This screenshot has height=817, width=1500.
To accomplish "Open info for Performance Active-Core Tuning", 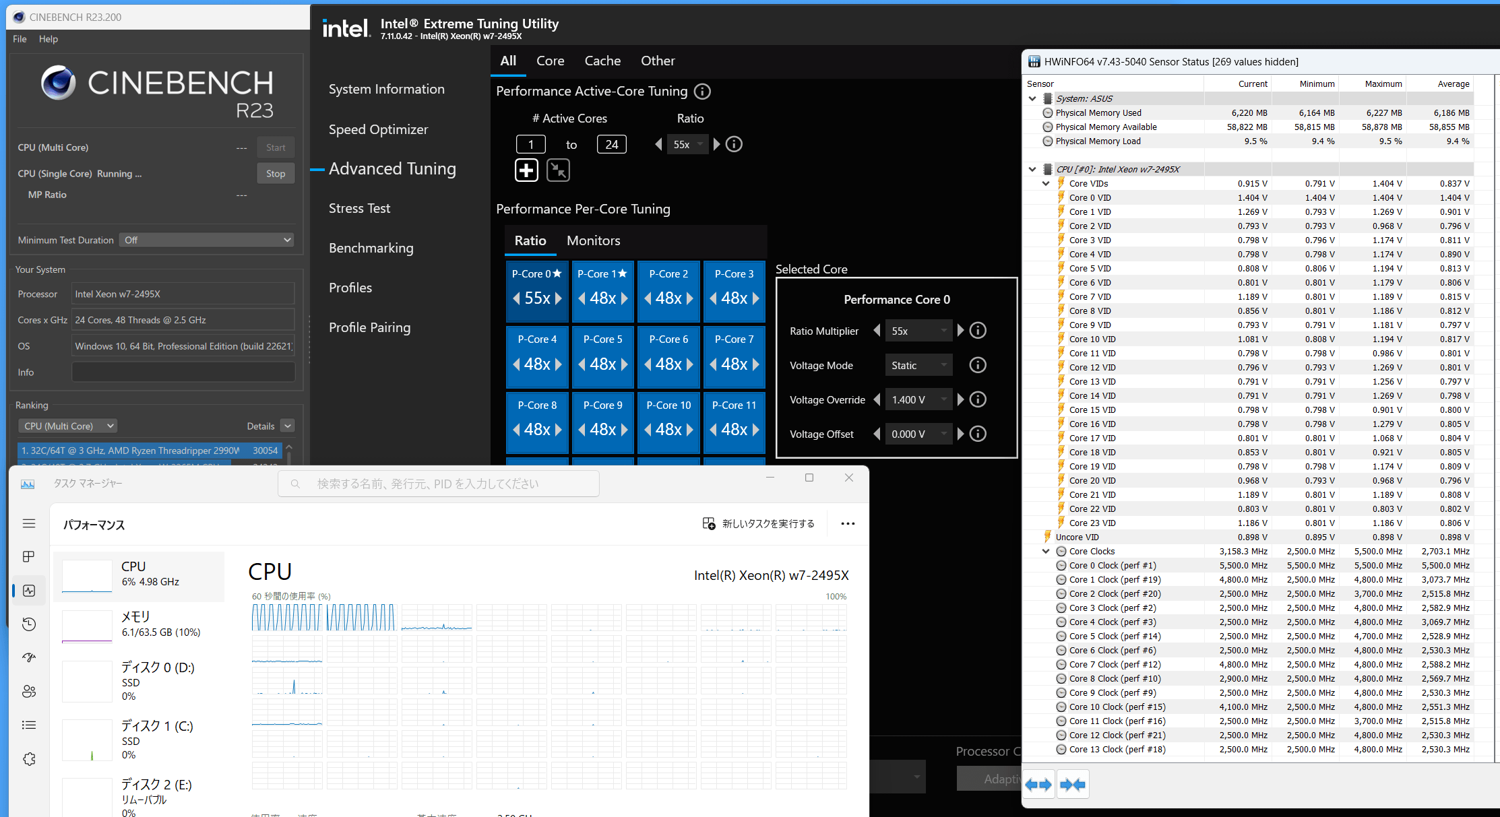I will pyautogui.click(x=702, y=91).
